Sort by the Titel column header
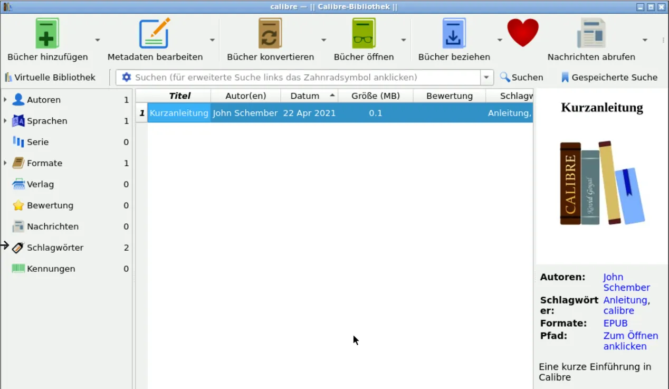669x389 pixels. [x=179, y=96]
